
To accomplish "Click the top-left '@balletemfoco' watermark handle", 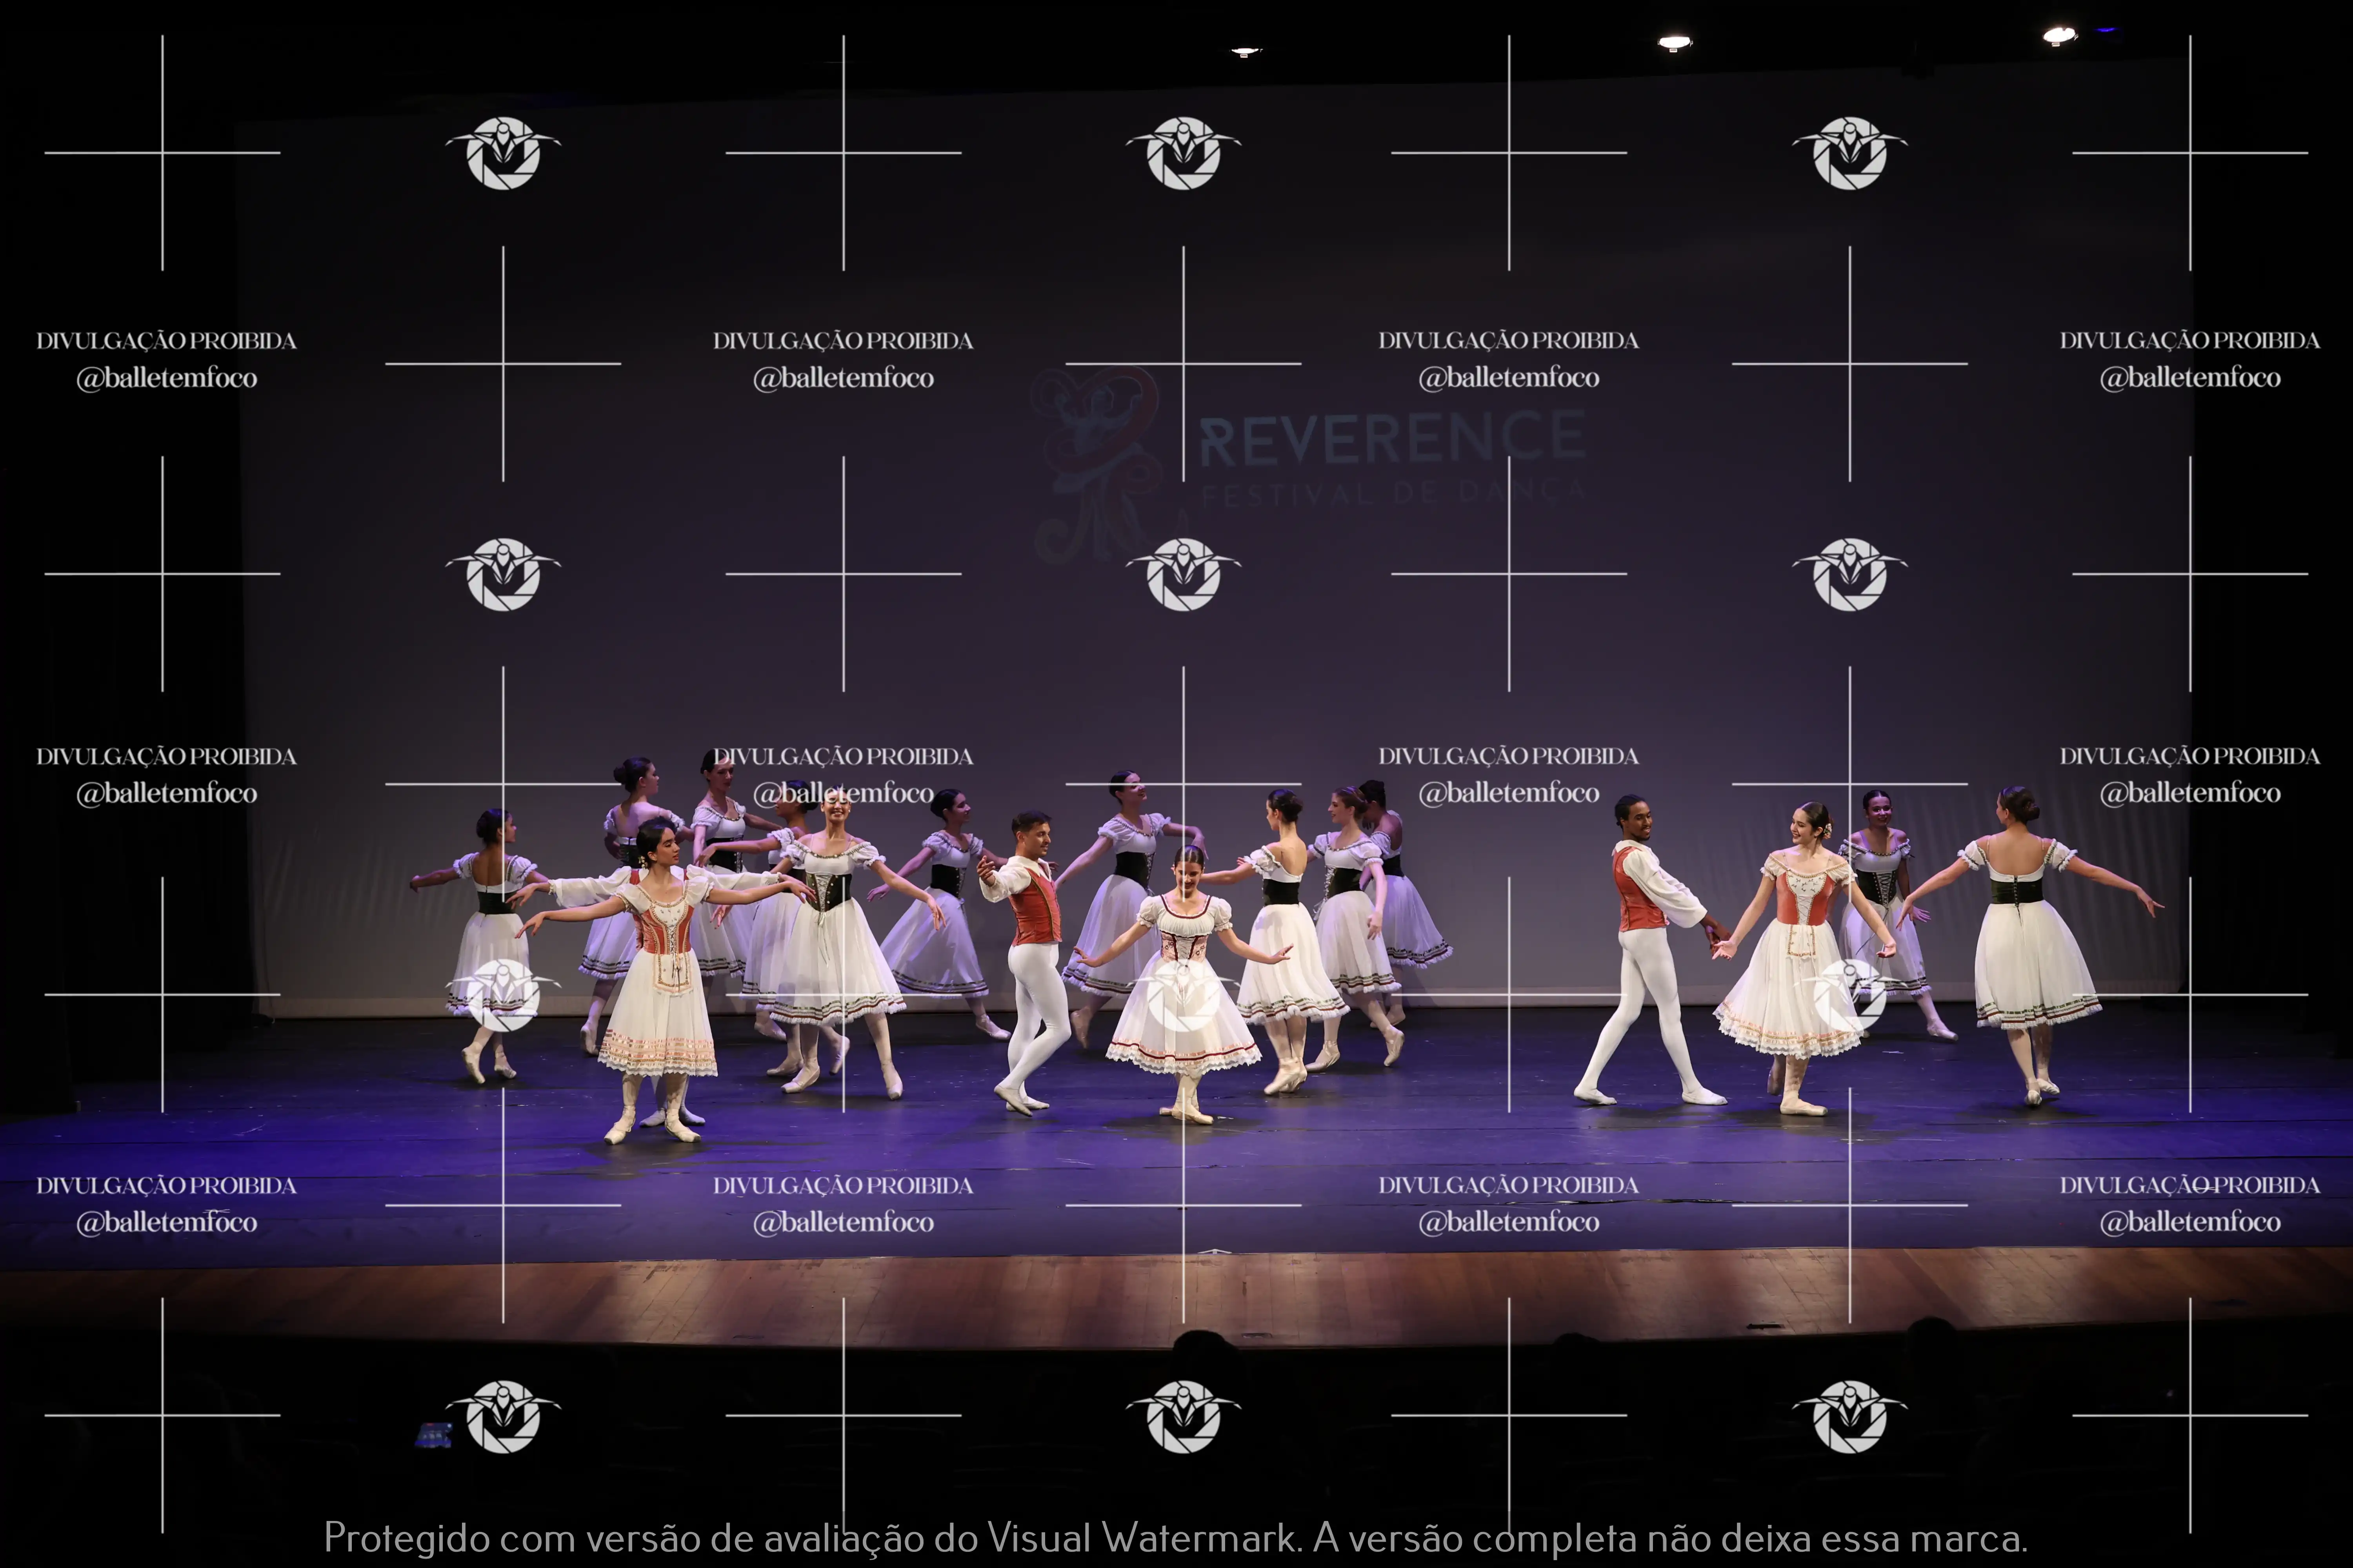I will pos(167,378).
